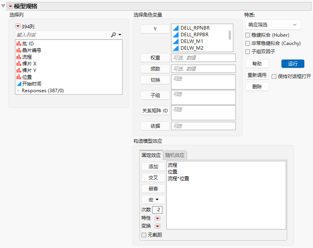Click the Y list scrollbar thumb

click(x=230, y=35)
